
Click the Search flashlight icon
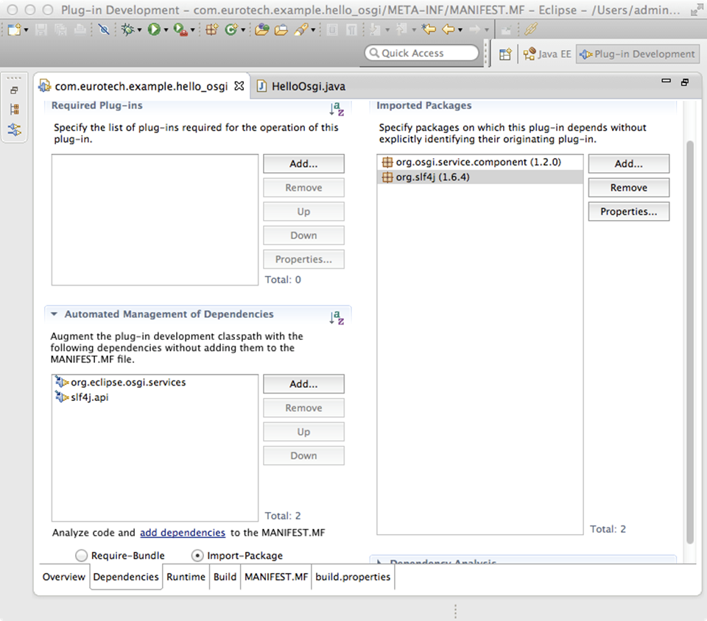coord(300,29)
